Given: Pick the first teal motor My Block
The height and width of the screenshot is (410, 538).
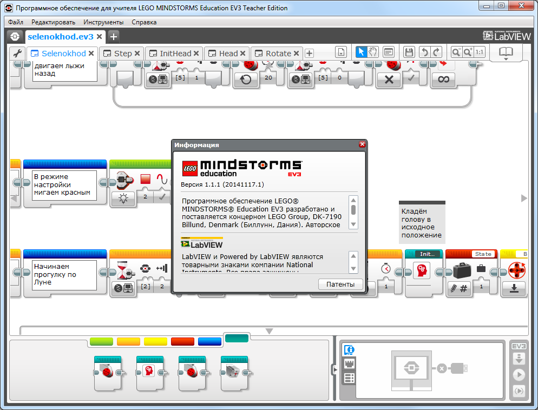Looking at the screenshot, I should click(108, 374).
